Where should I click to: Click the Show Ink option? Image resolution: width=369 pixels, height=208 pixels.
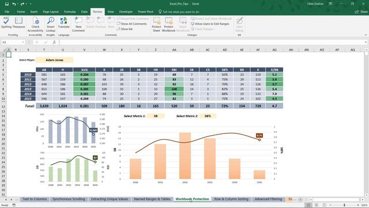tap(125, 29)
